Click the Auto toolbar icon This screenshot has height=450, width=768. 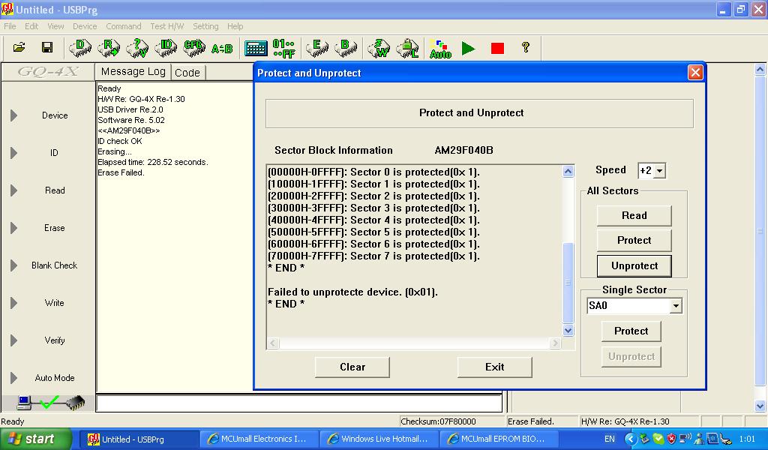click(x=440, y=49)
